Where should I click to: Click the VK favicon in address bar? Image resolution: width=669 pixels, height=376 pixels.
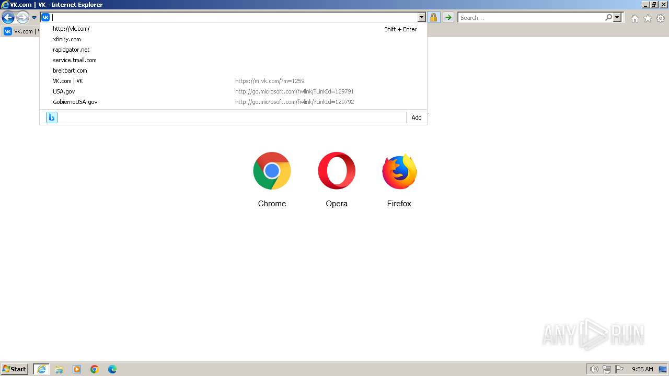point(45,17)
